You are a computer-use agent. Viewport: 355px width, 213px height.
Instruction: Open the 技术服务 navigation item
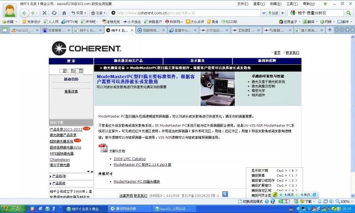[197, 61]
